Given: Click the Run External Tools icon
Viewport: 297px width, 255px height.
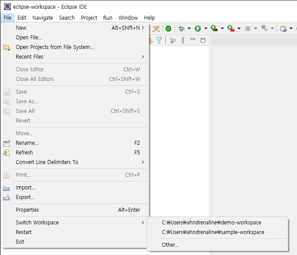Looking at the screenshot, I should pyautogui.click(x=231, y=28).
